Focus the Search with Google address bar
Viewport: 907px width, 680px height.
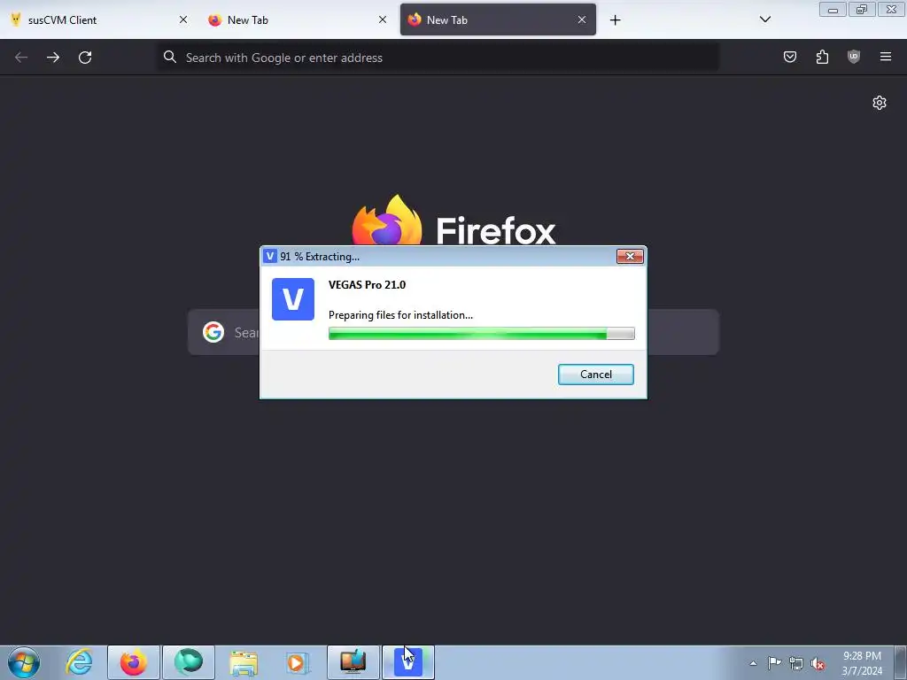(x=438, y=58)
